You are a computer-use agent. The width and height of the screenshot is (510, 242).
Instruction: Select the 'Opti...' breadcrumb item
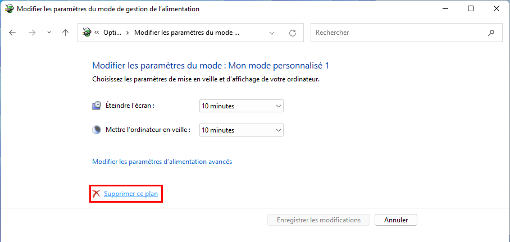[x=112, y=33]
